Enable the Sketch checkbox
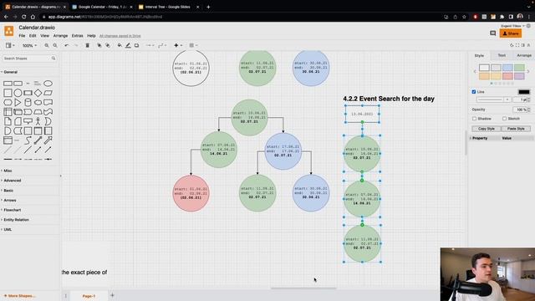 [504, 119]
